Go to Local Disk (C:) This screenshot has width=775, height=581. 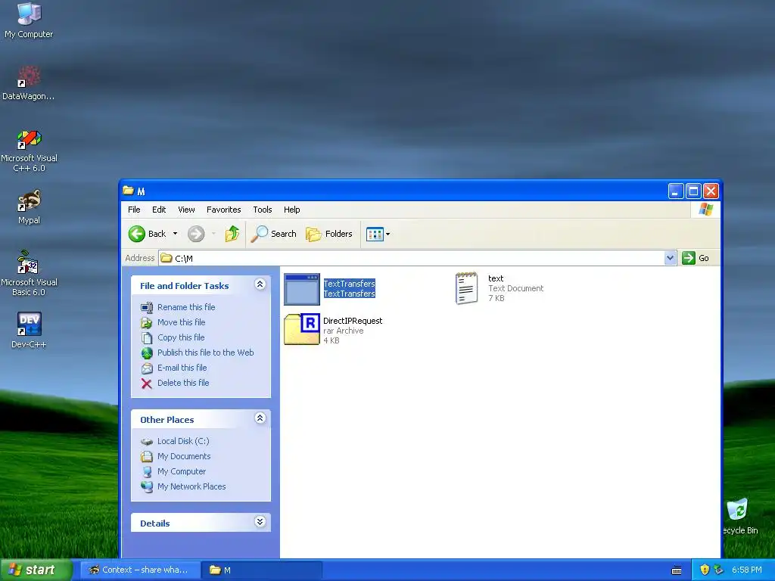[x=183, y=441]
